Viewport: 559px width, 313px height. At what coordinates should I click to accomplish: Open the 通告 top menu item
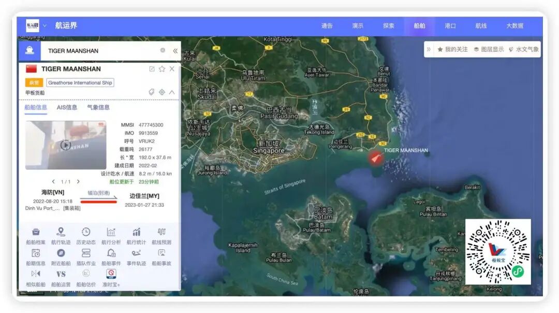[x=327, y=26]
